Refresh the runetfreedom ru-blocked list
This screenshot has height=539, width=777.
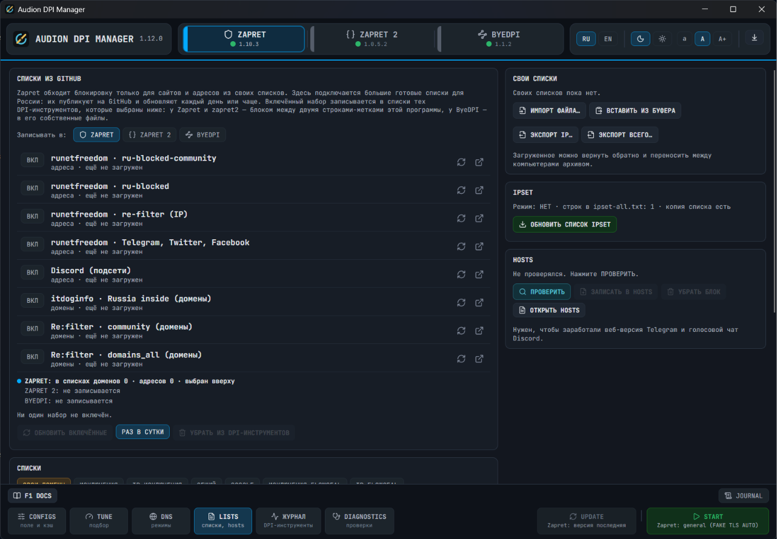pyautogui.click(x=461, y=190)
